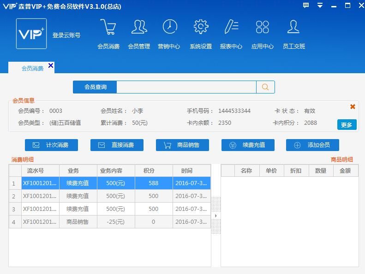365x274 pixels.
Task: Click the 计次消费 button
Action: pos(51,145)
